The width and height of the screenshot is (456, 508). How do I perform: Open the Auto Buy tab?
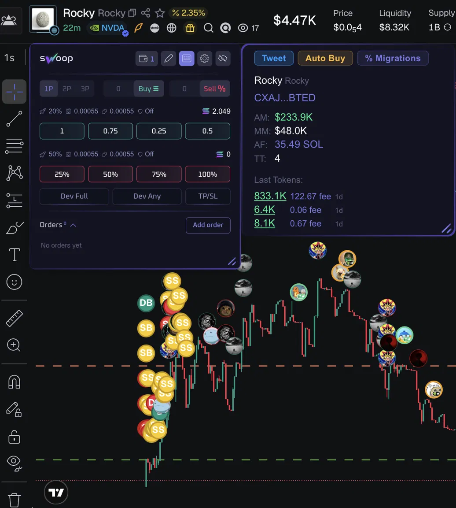[x=325, y=58]
